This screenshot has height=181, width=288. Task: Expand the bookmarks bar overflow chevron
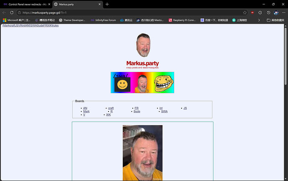pos(259,20)
